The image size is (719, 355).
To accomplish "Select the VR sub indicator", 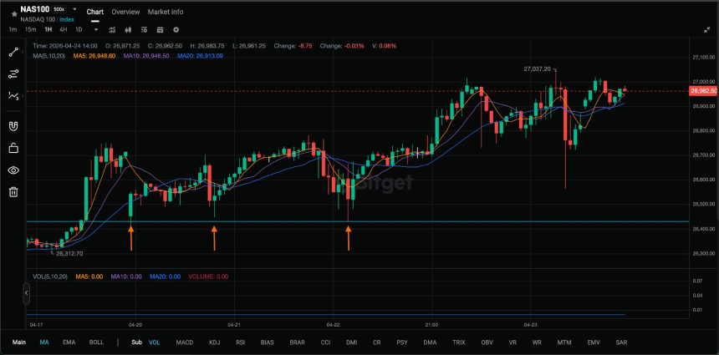I will click(512, 342).
